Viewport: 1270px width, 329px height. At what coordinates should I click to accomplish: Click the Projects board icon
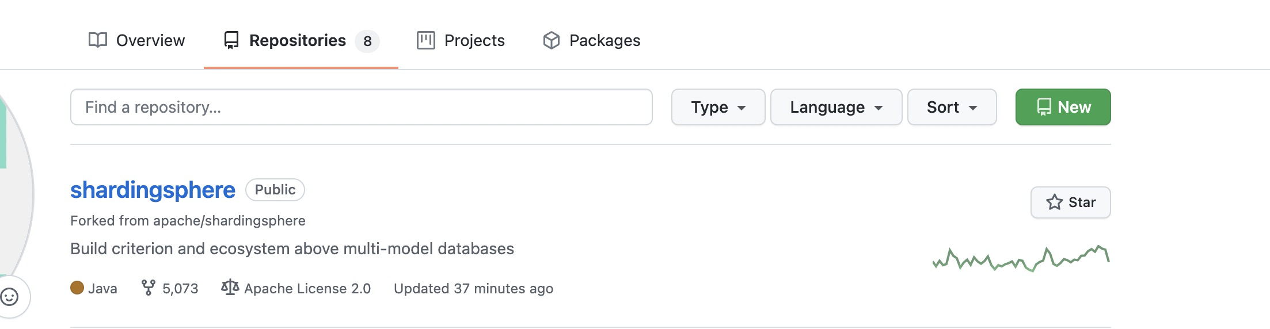425,40
